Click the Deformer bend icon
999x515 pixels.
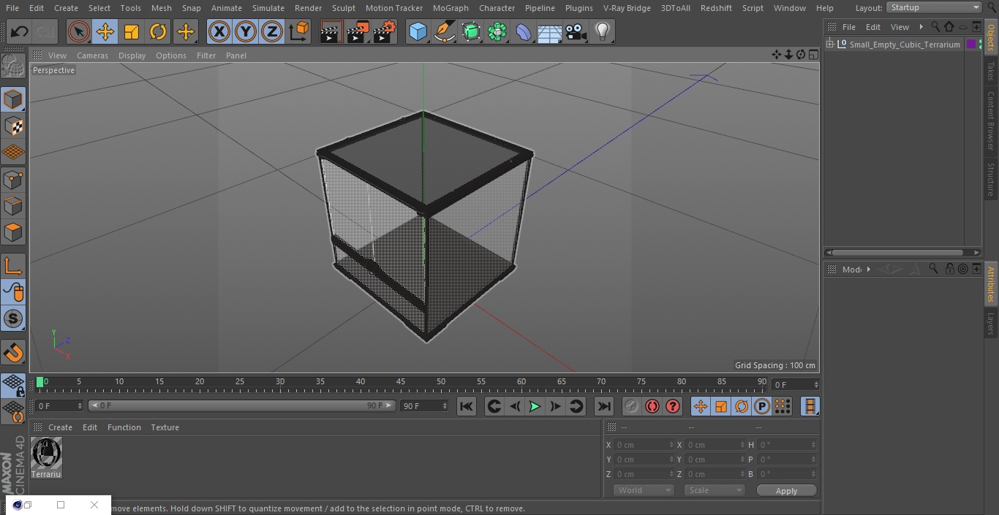[x=524, y=31]
